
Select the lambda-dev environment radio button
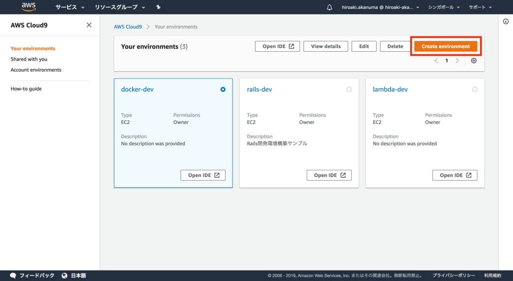tap(475, 89)
